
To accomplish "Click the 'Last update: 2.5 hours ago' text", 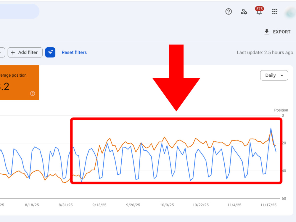I will pyautogui.click(x=265, y=52).
